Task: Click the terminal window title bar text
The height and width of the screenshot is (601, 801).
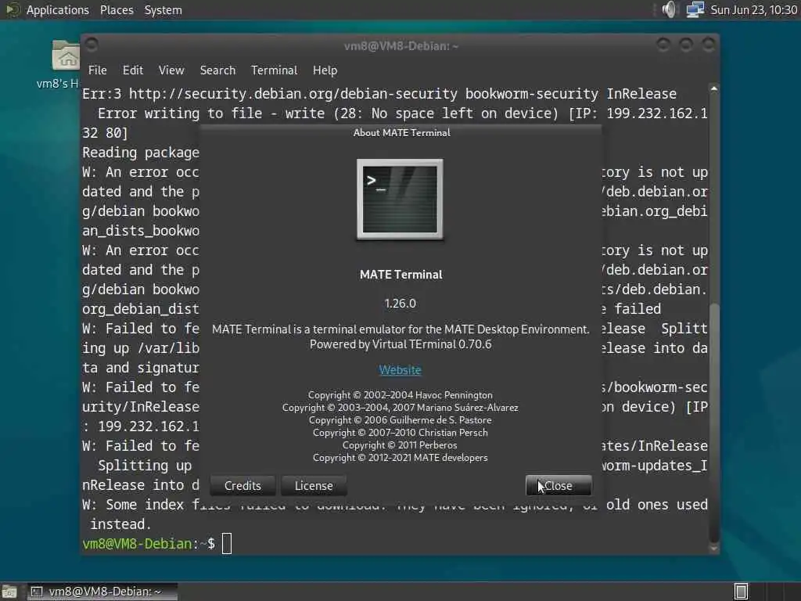Action: tap(401, 46)
